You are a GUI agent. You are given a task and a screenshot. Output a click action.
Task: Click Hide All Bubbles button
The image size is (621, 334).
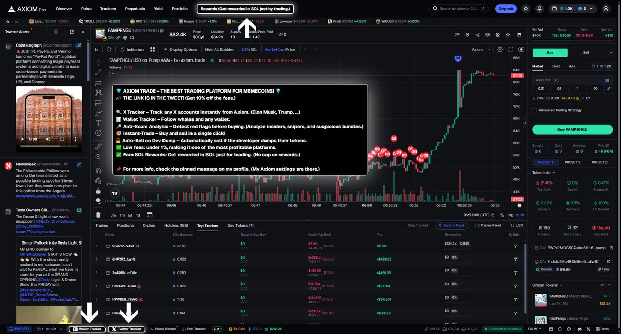220,50
